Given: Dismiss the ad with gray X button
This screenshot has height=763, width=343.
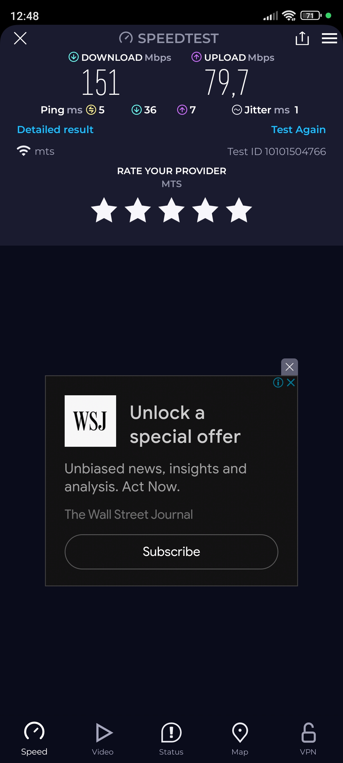Looking at the screenshot, I should [x=289, y=367].
